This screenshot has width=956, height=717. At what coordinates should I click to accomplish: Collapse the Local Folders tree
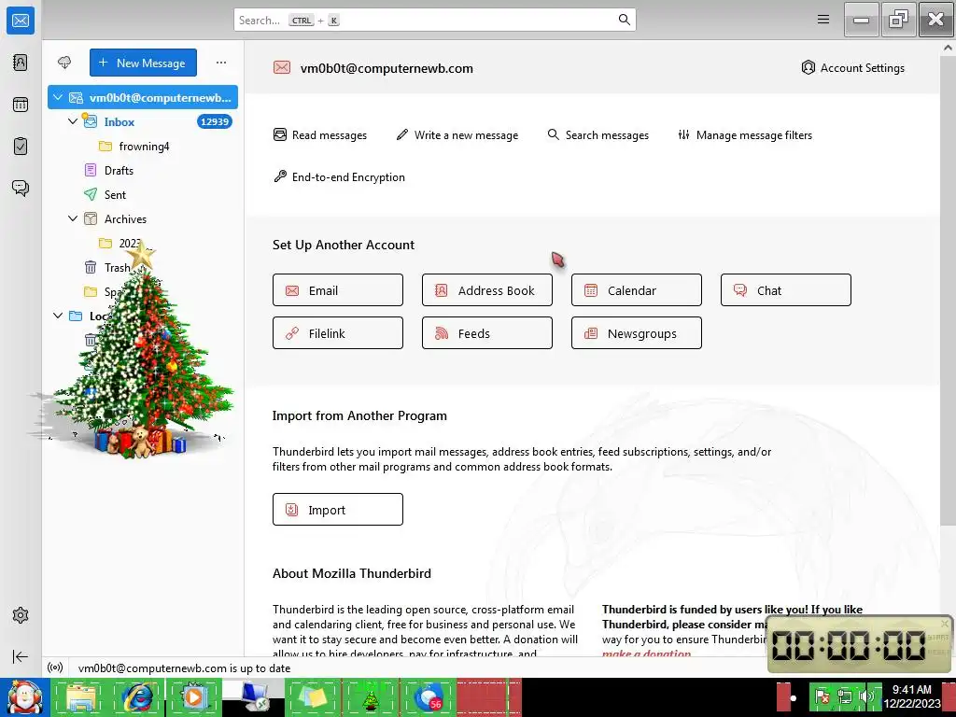click(x=58, y=316)
